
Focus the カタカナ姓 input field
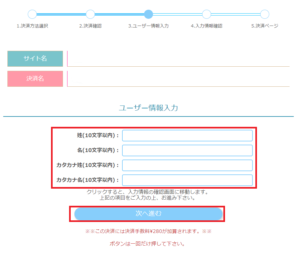[187, 165]
